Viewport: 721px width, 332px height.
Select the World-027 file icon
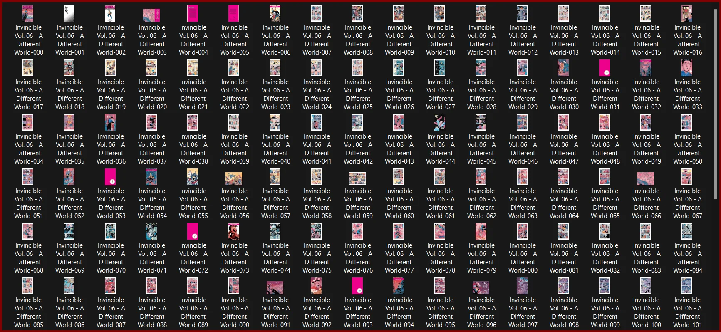440,68
